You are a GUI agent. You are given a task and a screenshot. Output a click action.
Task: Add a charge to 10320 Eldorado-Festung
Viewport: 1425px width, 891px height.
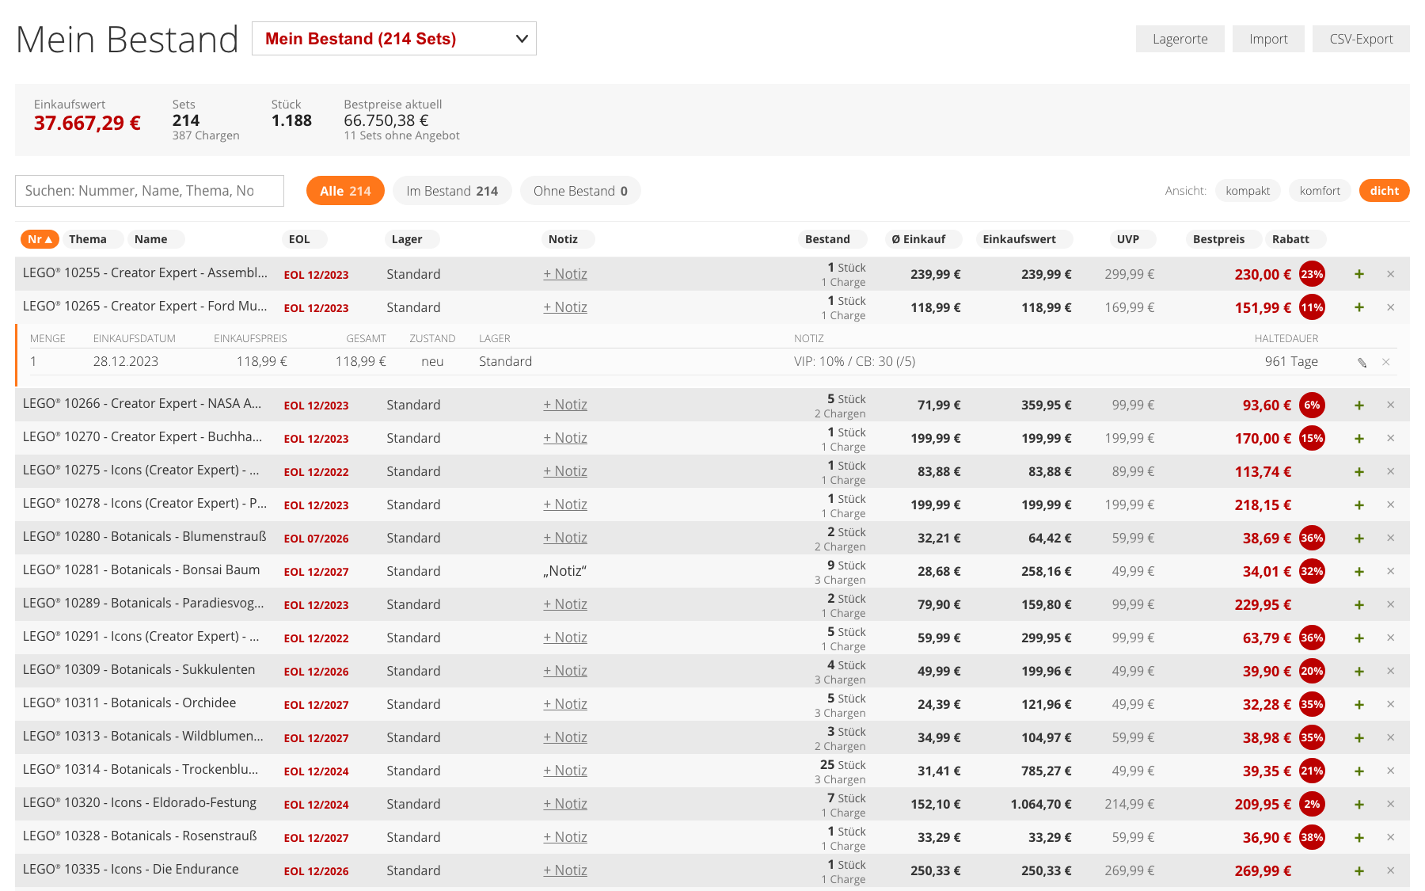[x=1359, y=804]
